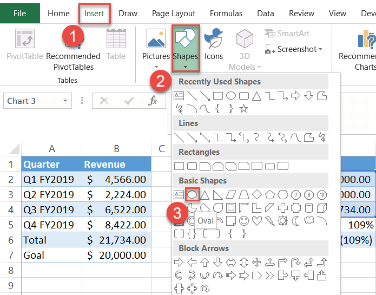Select the Moon shape

tap(296, 221)
